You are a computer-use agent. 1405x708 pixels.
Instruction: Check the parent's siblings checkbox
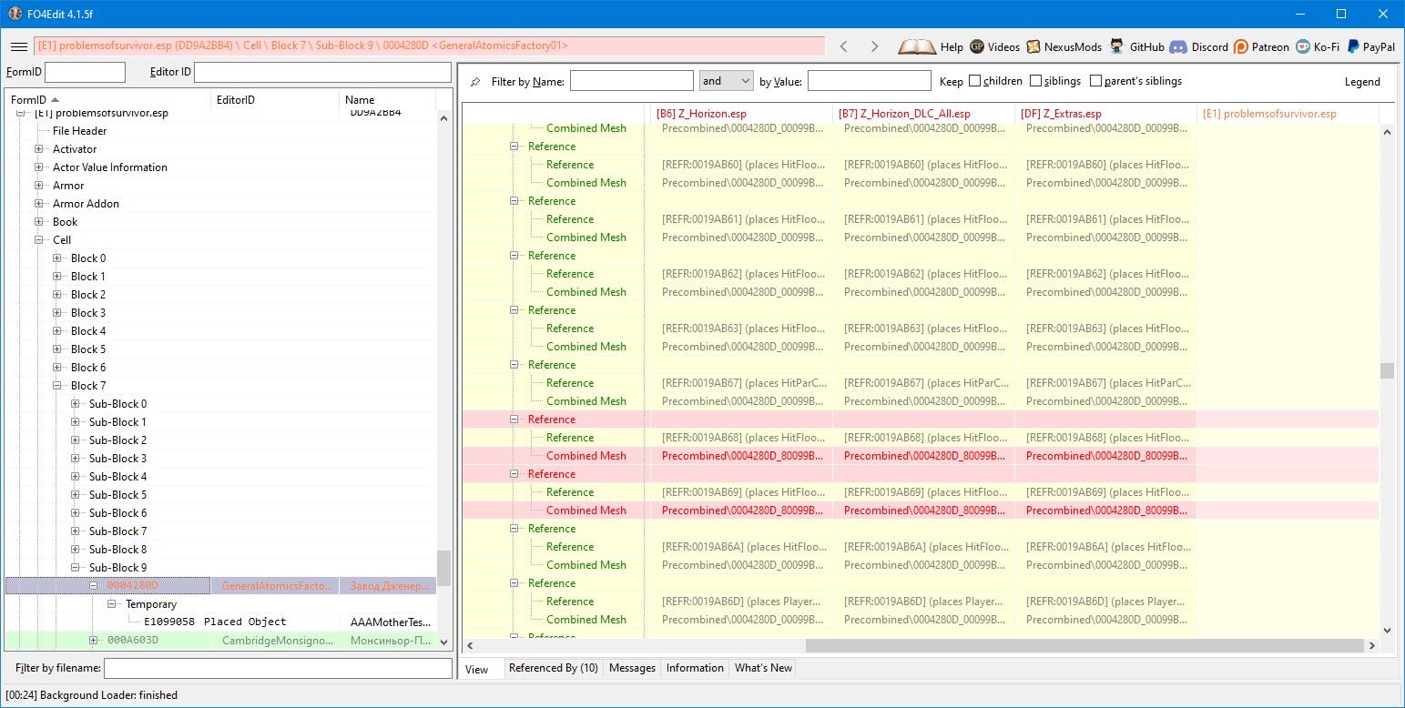[1095, 81]
